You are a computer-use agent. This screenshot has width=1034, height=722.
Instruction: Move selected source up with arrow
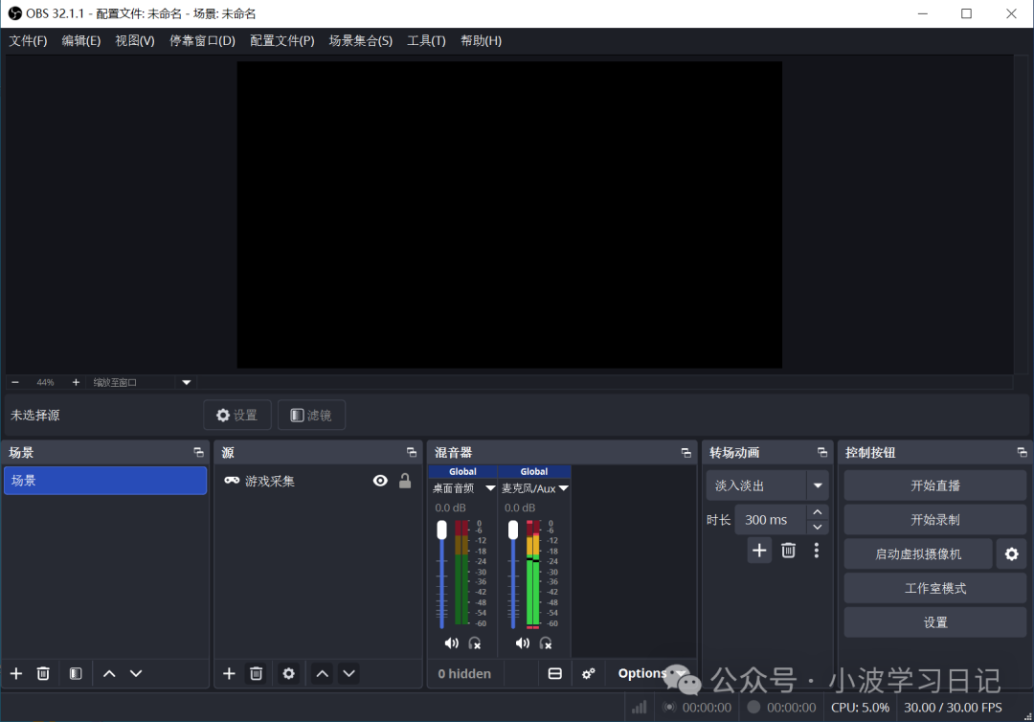pos(323,673)
